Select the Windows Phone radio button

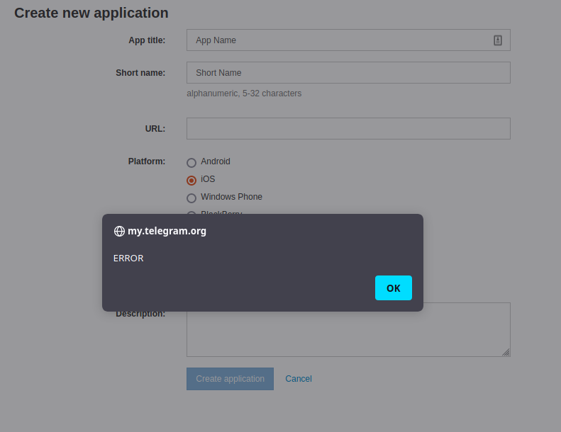point(191,198)
